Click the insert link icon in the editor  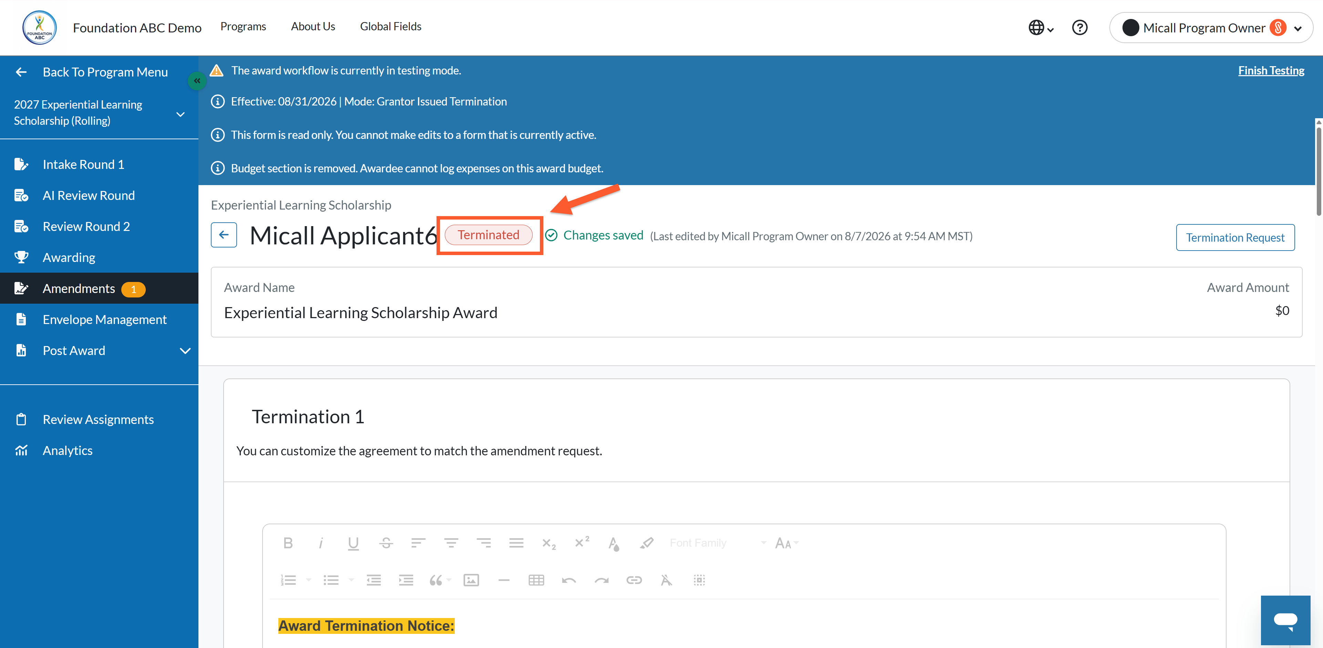634,580
